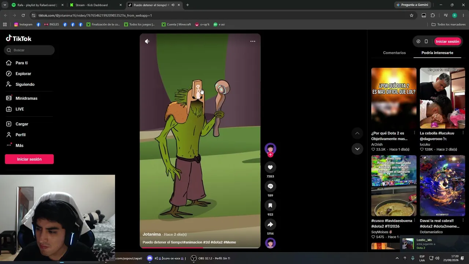Screen dimensions: 469x264
Task: Open the 'La cebolla' video thumbnail
Action: 442,98
